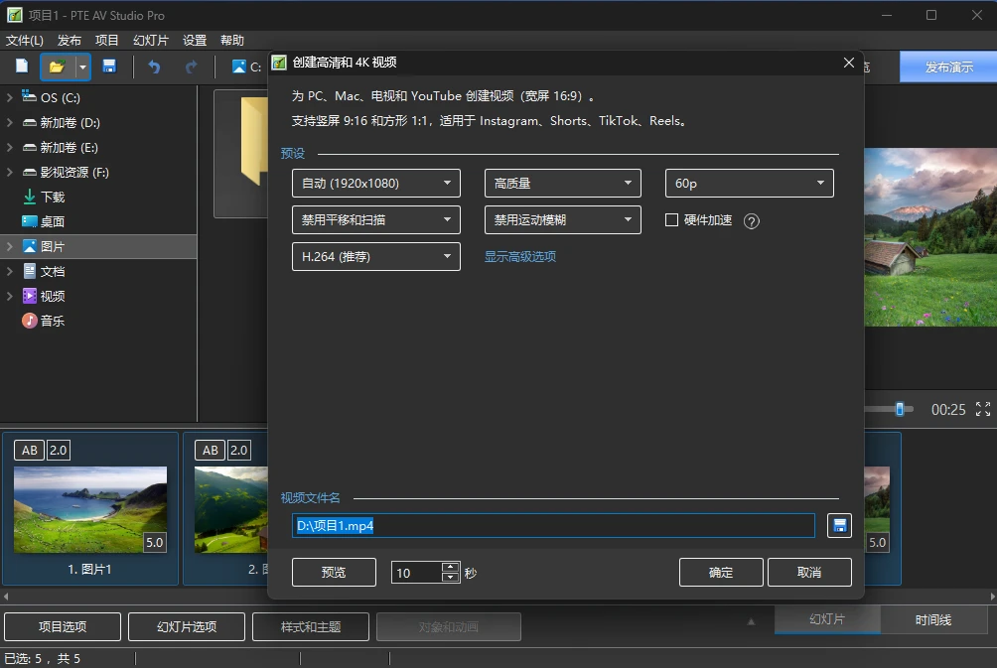
Task: Click the 5.0 duration badge on slide 1
Action: coord(155,542)
